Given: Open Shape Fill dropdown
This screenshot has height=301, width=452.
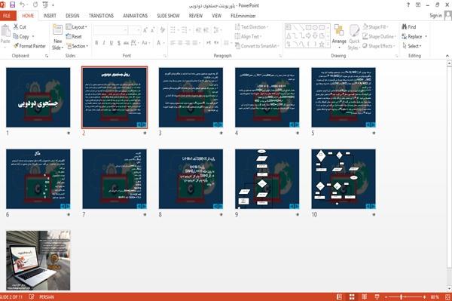Looking at the screenshot, I should tap(376, 27).
